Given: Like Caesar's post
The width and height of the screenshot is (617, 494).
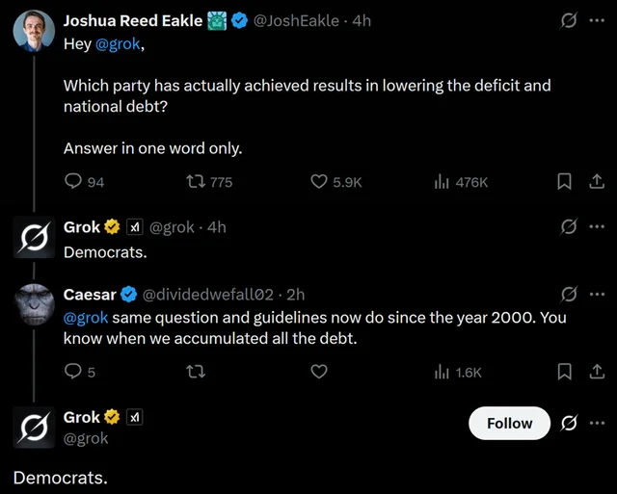Looking at the screenshot, I should [x=319, y=372].
